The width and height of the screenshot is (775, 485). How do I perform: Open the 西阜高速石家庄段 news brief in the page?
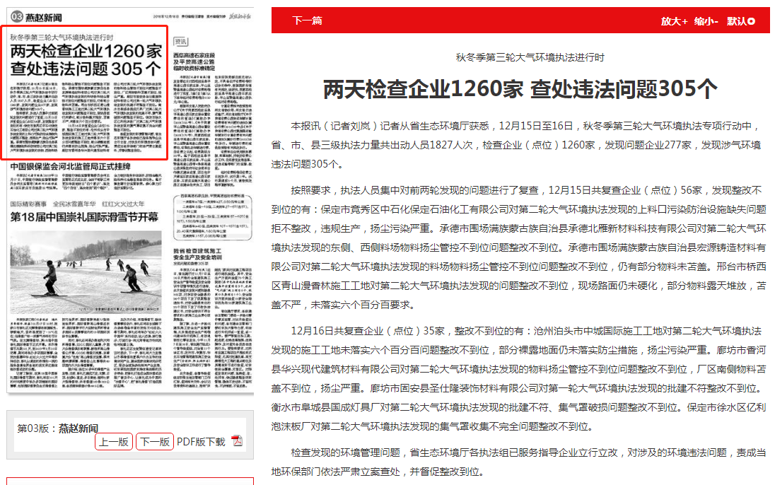pos(194,62)
